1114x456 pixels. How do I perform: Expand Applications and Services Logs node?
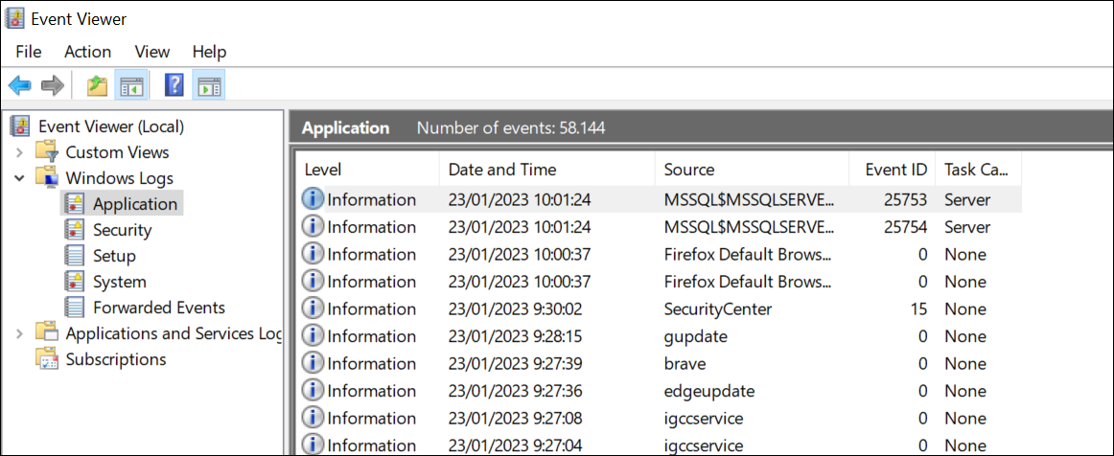click(x=20, y=333)
